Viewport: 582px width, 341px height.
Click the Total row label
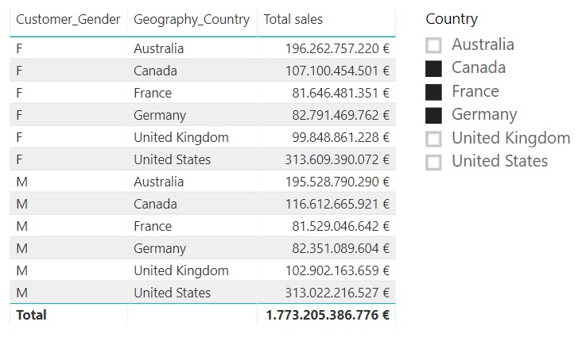[x=32, y=315]
